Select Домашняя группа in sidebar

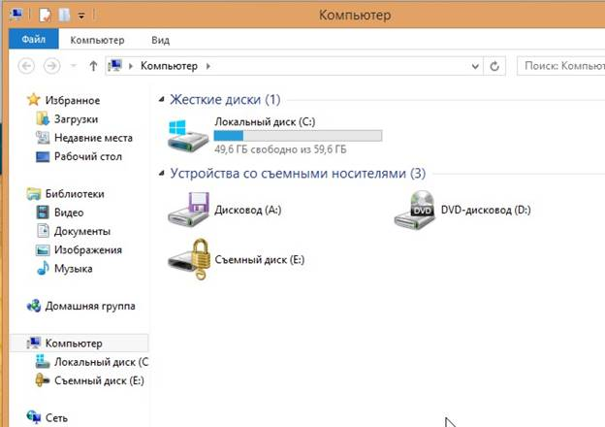click(x=90, y=306)
